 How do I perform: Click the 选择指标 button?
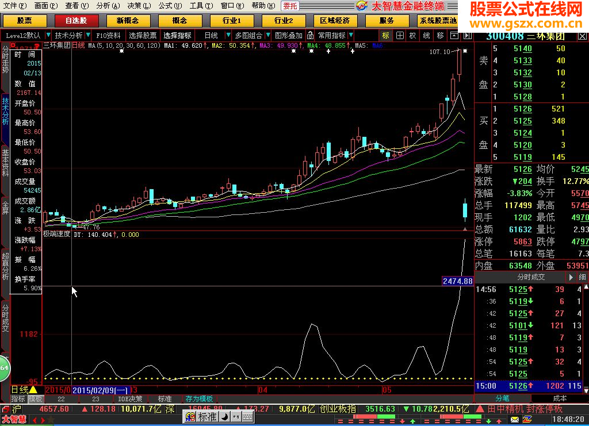(177, 35)
